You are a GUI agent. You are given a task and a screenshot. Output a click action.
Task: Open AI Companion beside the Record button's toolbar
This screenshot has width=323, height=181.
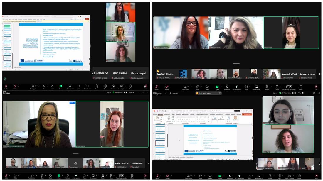point(70,86)
